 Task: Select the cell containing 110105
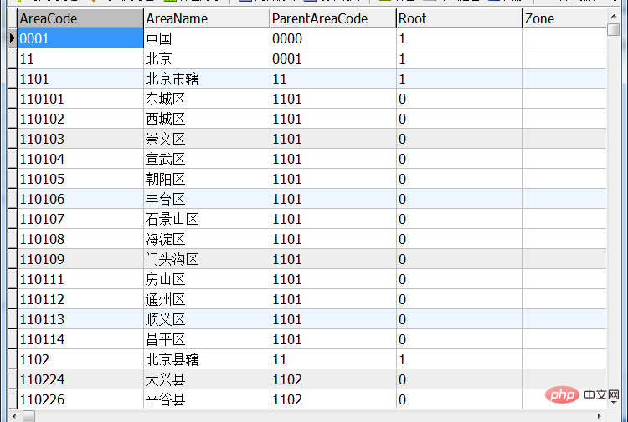click(x=80, y=179)
